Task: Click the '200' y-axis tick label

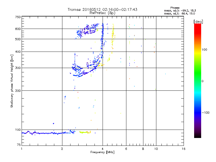Action: (x=18, y=91)
